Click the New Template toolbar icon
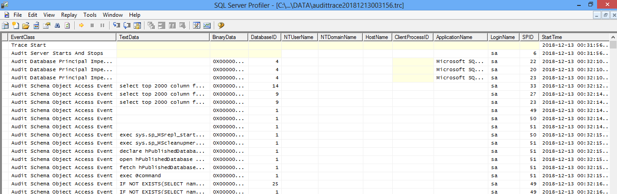Screen dimensions: 617x194 click(x=15, y=25)
